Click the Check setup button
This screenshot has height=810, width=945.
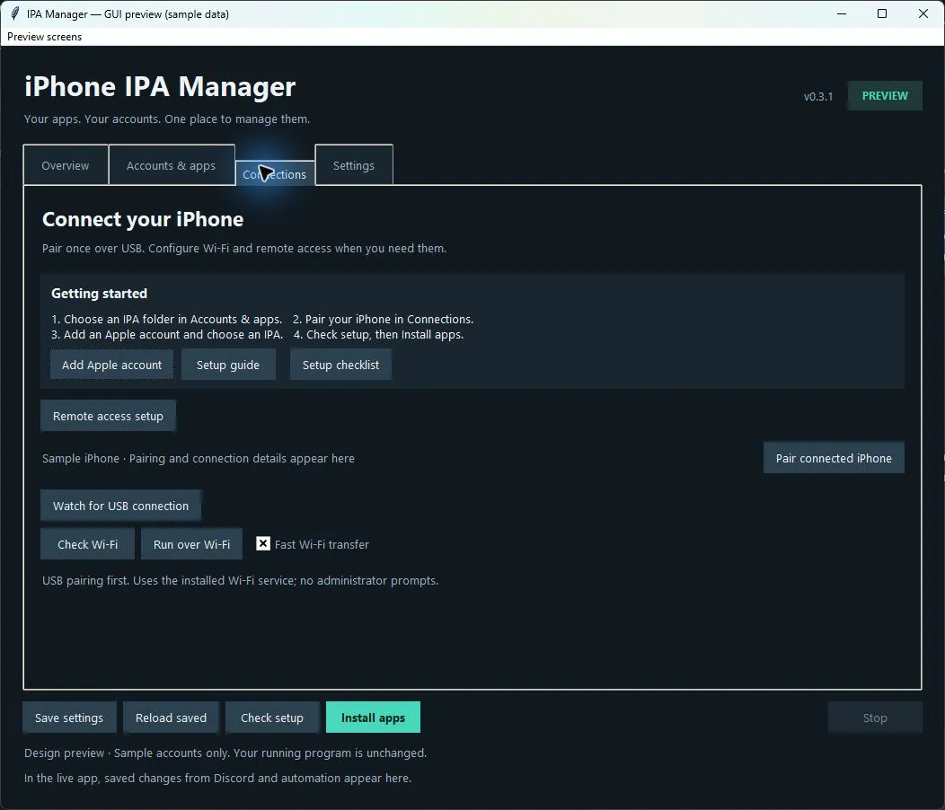(x=272, y=718)
